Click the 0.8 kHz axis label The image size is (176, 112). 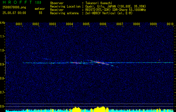(3, 78)
